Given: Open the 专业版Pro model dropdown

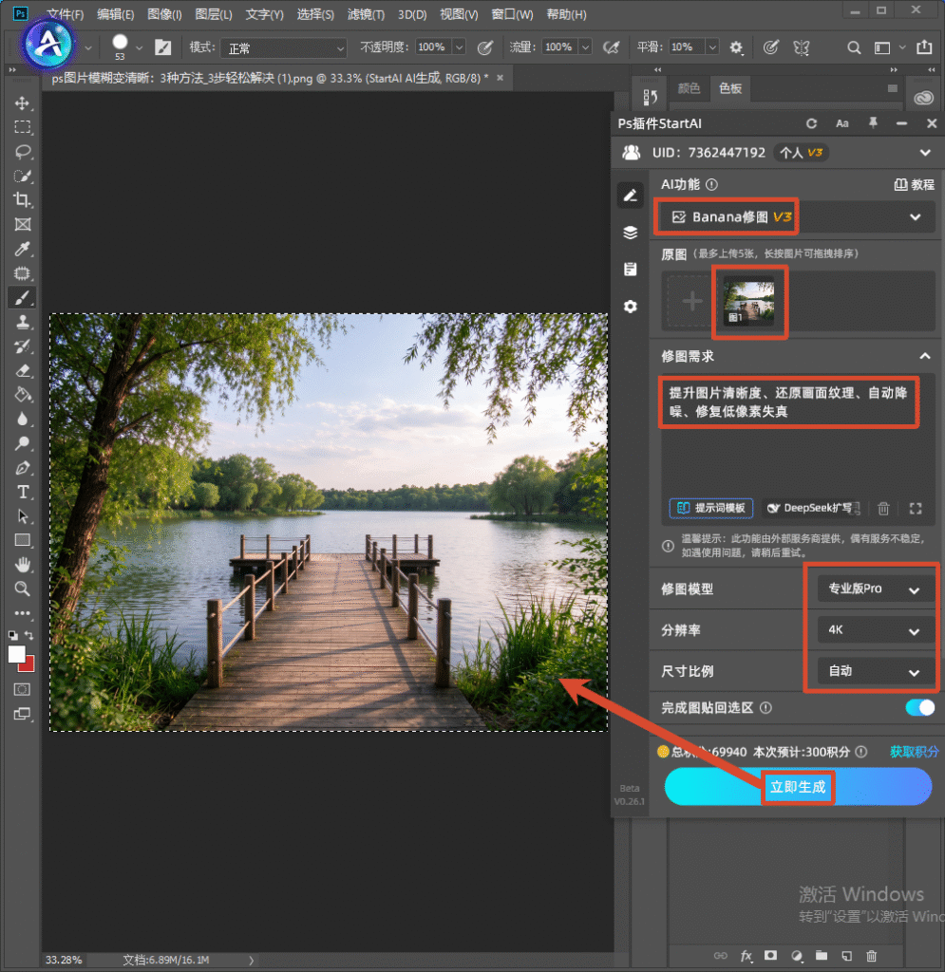Looking at the screenshot, I should coord(875,589).
